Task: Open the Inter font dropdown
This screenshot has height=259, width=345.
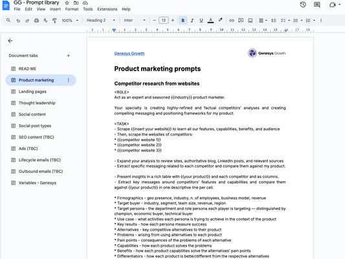Action: click(x=135, y=21)
